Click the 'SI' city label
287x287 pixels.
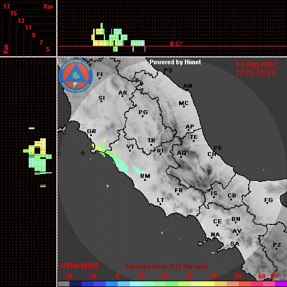click(102, 98)
